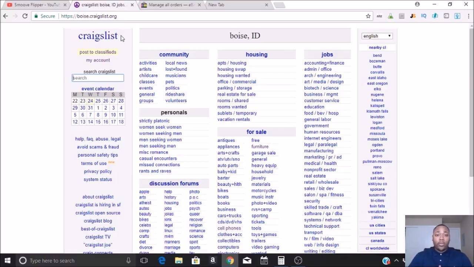Open the housing section heading
Viewport: 474px width, 267px height.
tap(257, 55)
